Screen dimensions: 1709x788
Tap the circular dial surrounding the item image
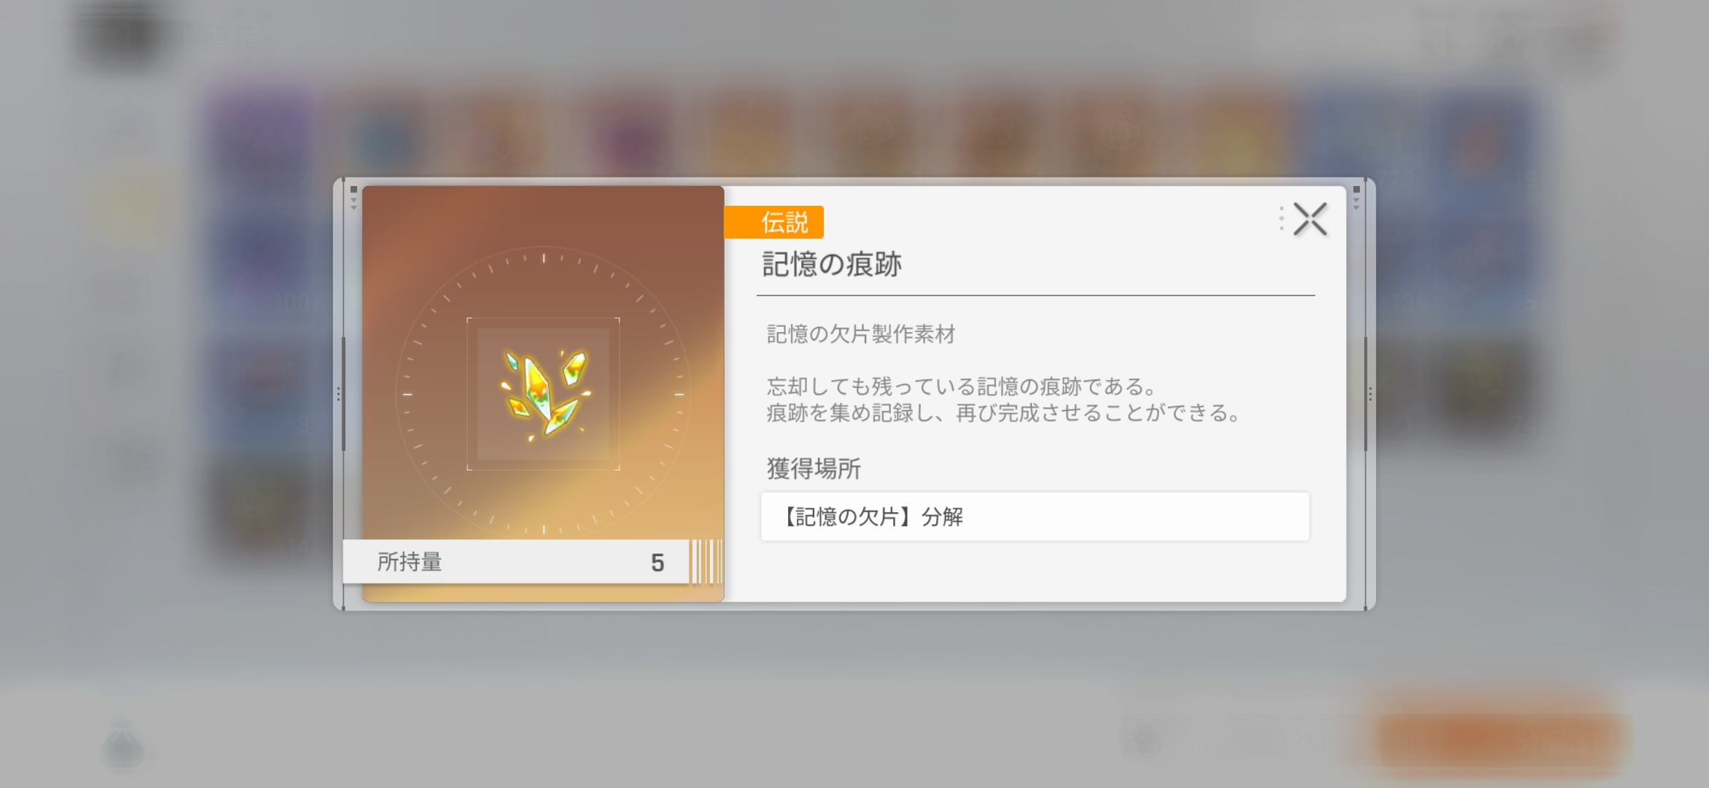tap(543, 394)
